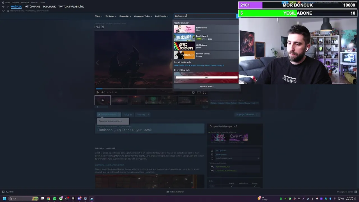The image size is (359, 202).
Task: Open Epic Games from the taskbar
Action: coord(73,199)
